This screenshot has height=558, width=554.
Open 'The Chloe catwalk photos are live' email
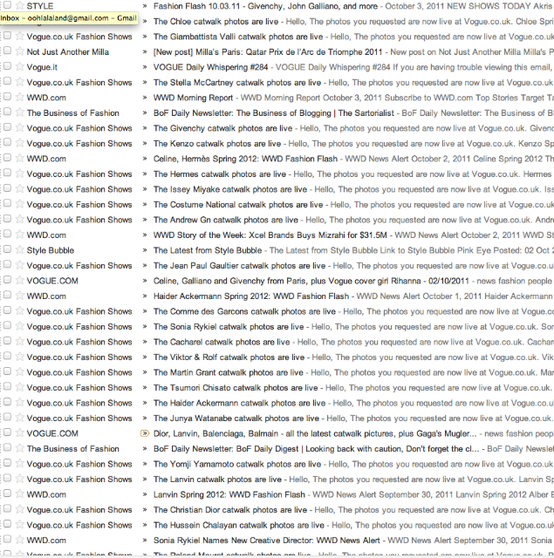click(215, 21)
